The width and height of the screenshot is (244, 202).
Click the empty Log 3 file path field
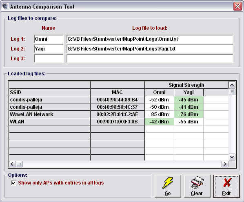click(150, 59)
